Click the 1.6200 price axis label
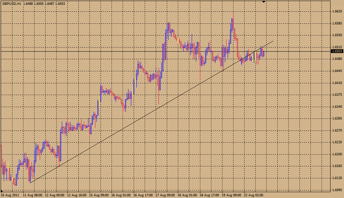This screenshot has width=344, height=198. pos(337,154)
